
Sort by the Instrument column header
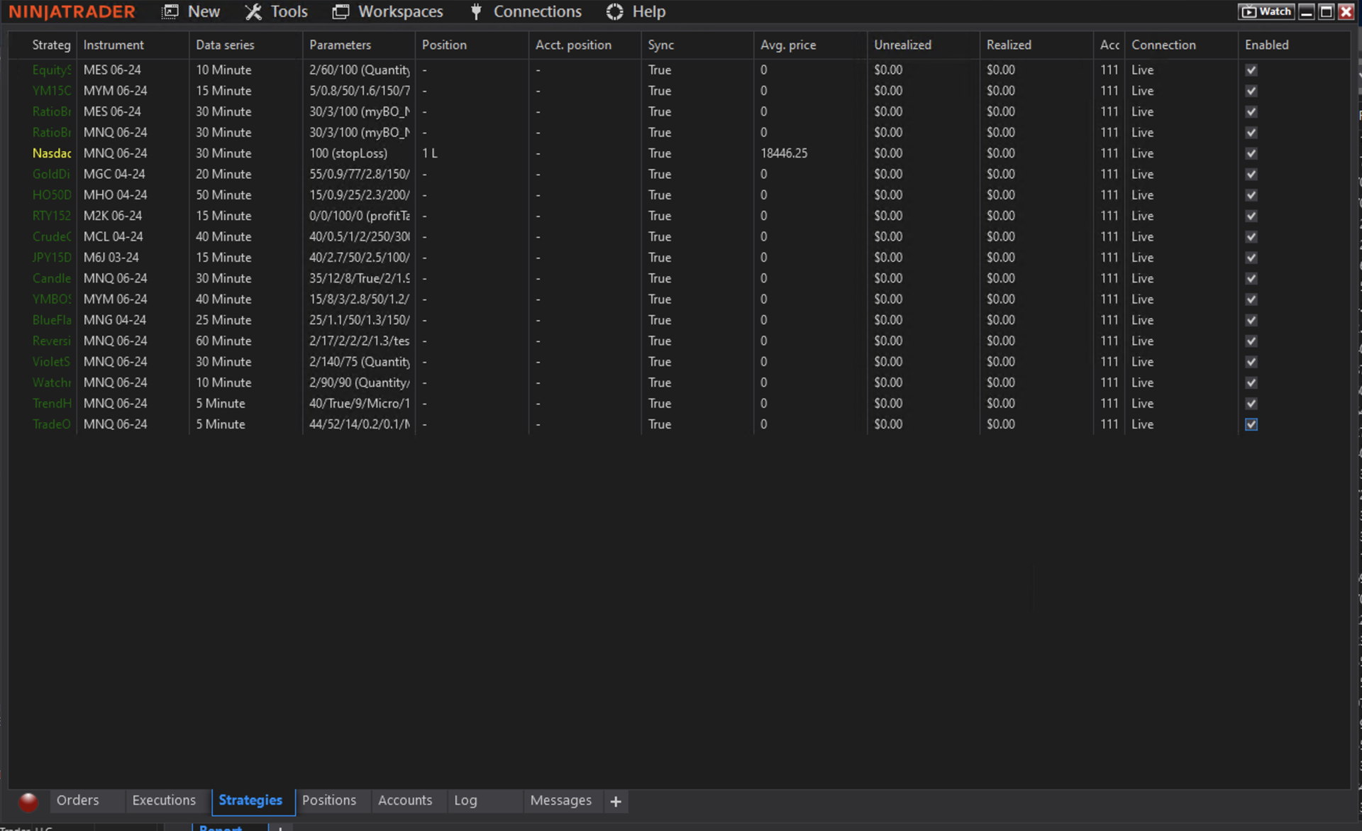pyautogui.click(x=113, y=45)
